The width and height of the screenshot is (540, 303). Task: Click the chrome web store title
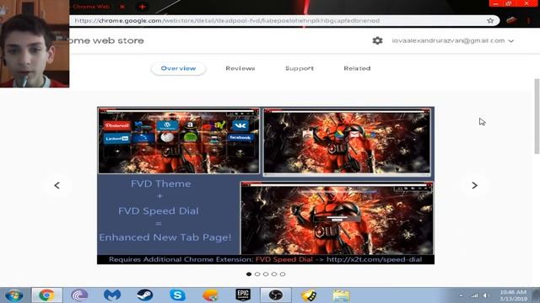coord(106,40)
